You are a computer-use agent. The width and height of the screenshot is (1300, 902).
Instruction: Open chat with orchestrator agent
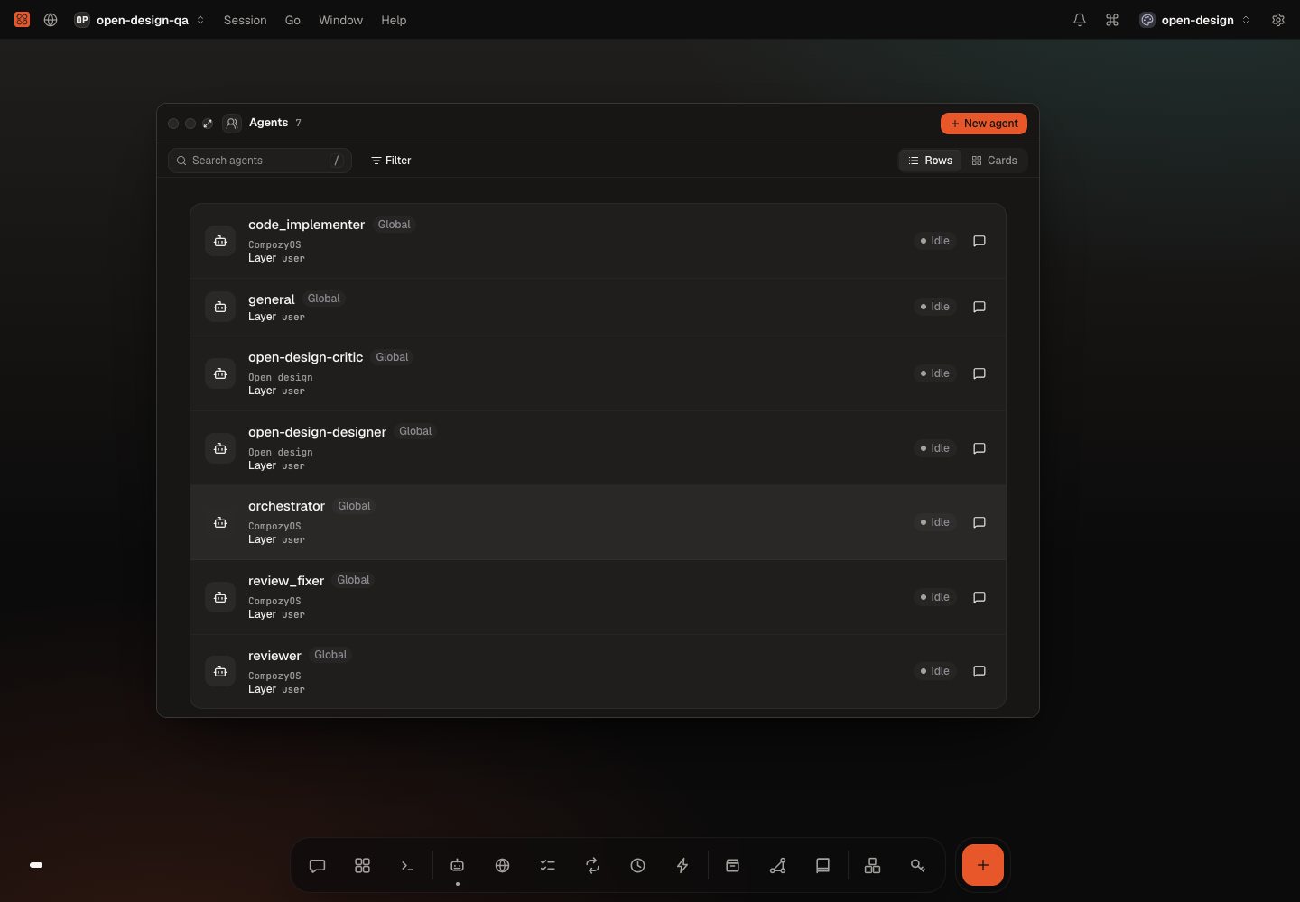point(980,522)
